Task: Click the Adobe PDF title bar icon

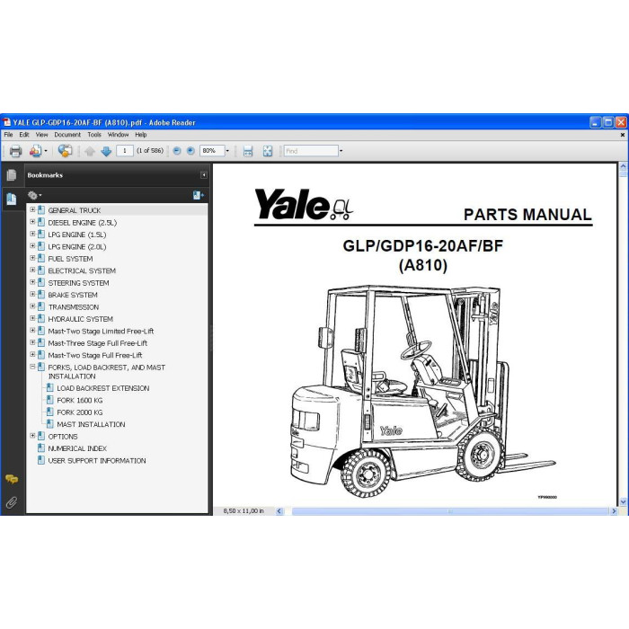Action: click(7, 122)
